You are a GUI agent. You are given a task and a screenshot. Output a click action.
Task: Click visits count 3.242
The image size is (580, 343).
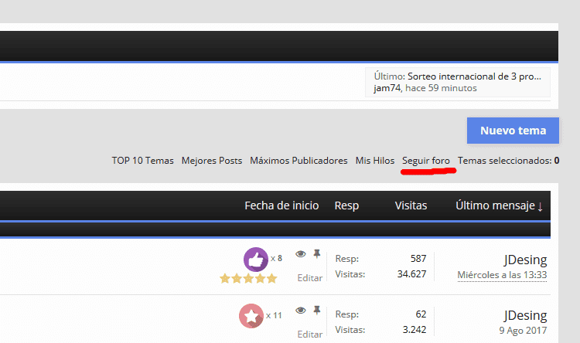(x=415, y=330)
